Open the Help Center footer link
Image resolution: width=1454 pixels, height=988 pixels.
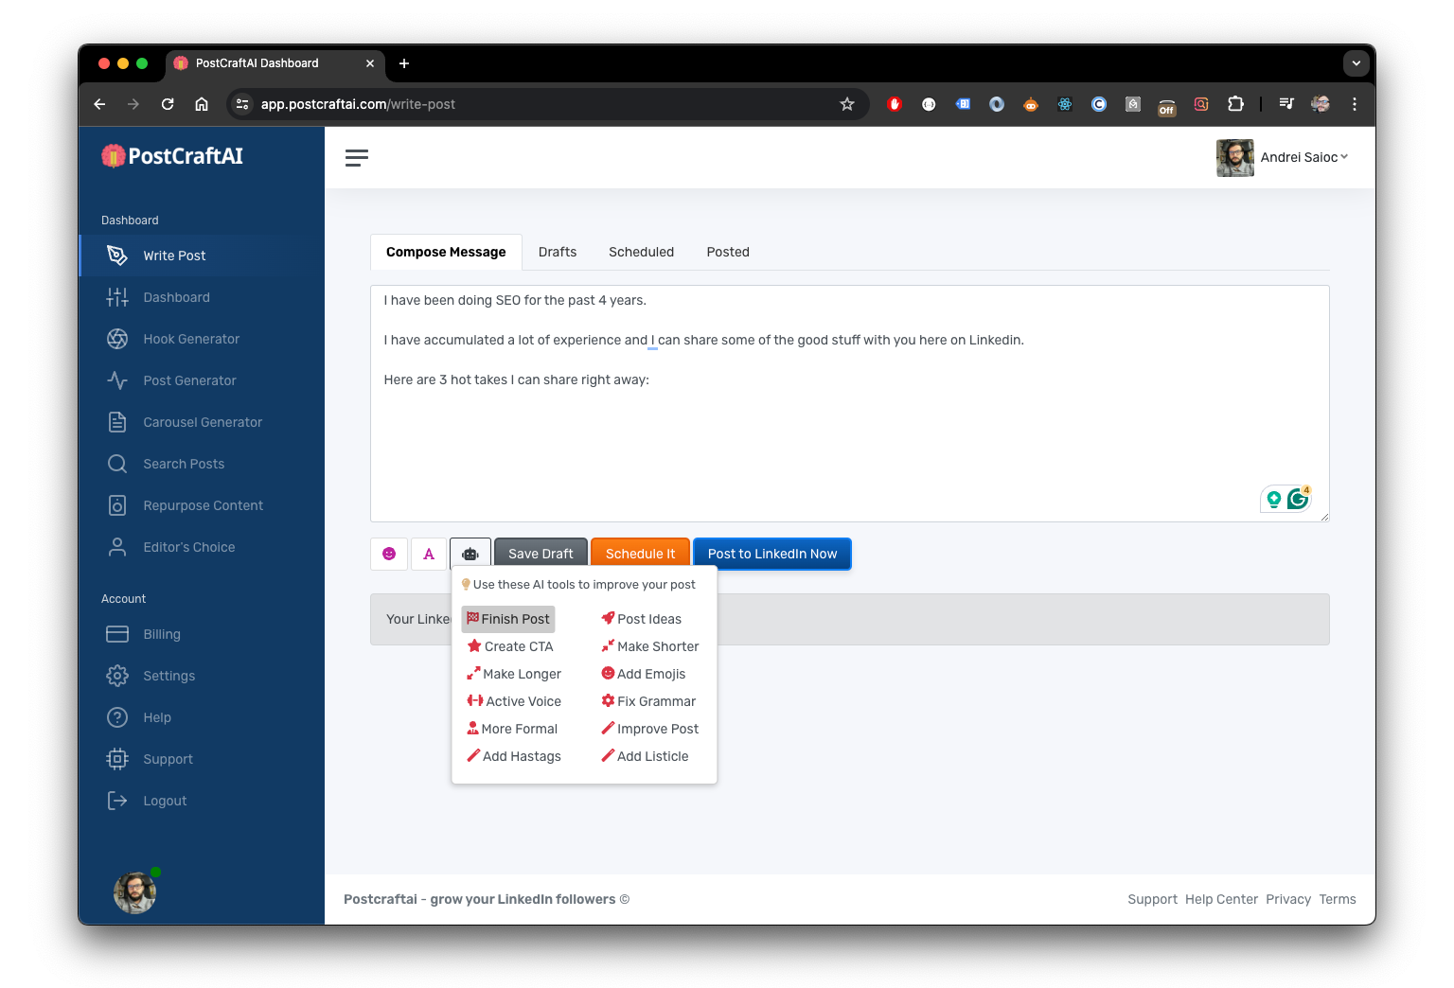click(x=1221, y=899)
